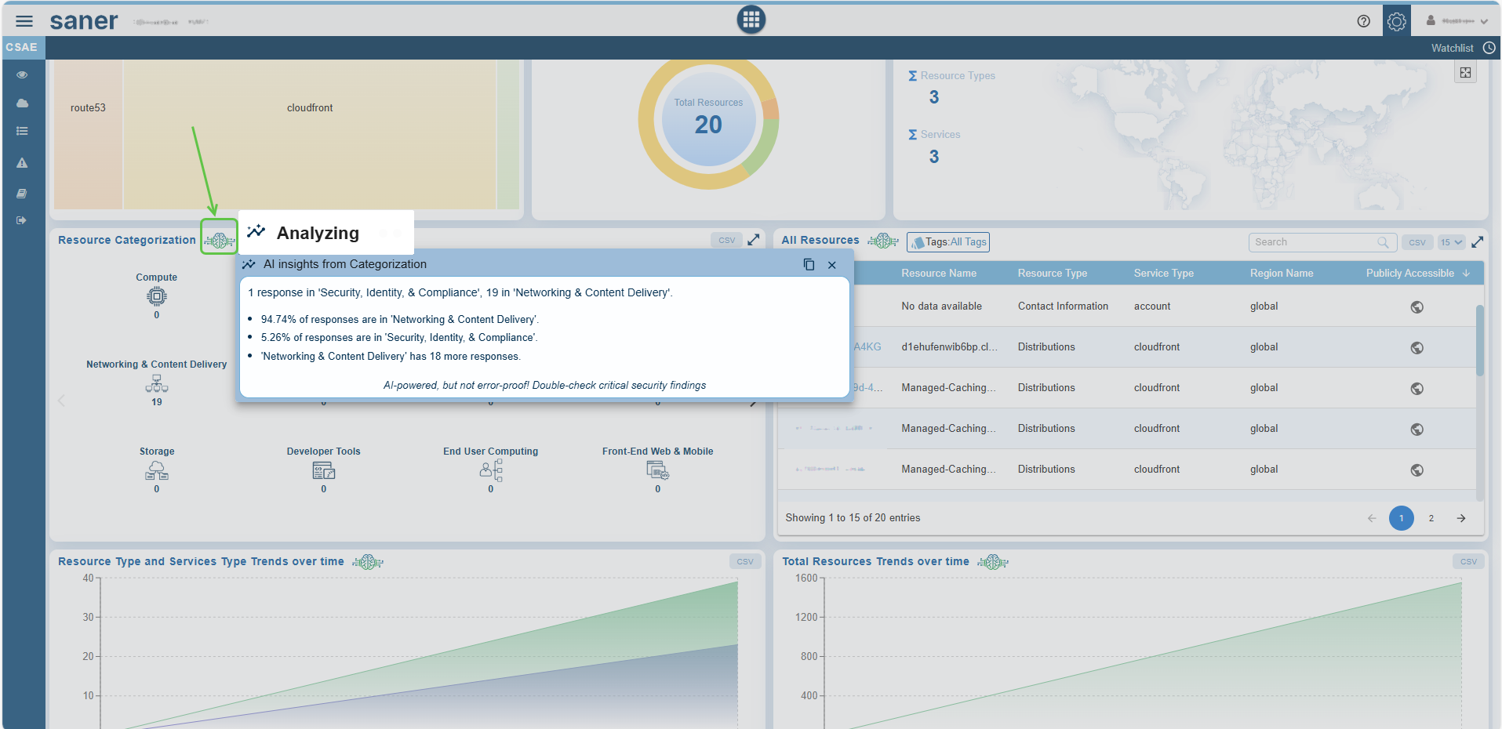Image resolution: width=1502 pixels, height=729 pixels.
Task: Open the settings gear icon
Action: click(x=1396, y=21)
